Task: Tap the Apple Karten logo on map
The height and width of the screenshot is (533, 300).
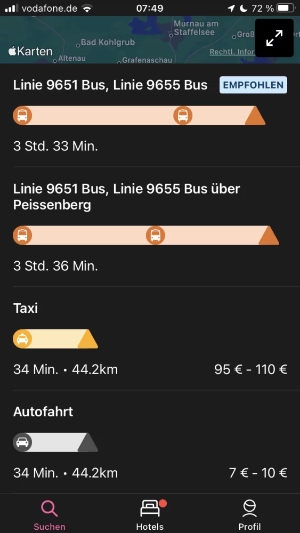Action: click(30, 51)
